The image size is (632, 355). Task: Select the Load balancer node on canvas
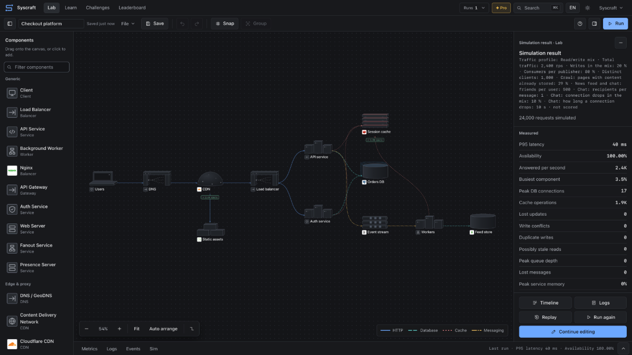(264, 178)
